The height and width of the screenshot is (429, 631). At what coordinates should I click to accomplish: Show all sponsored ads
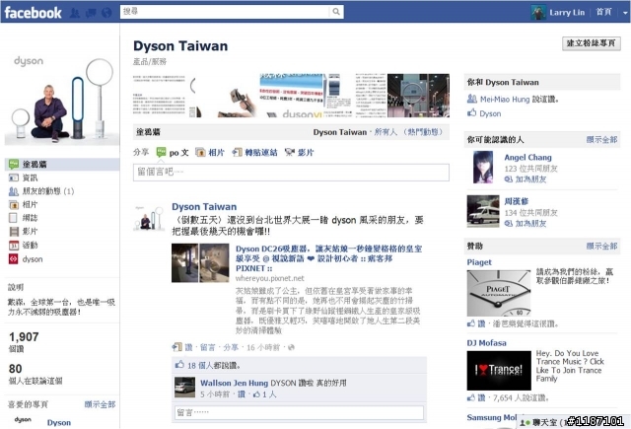(x=601, y=246)
